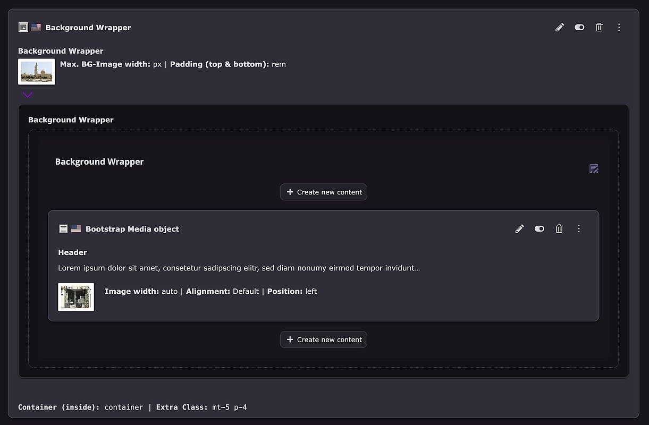This screenshot has height=425, width=649.
Task: Delete the Bootstrap Media object
Action: pos(559,229)
